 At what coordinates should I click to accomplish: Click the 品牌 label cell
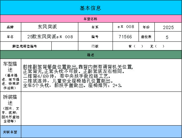[x=10, y=27]
